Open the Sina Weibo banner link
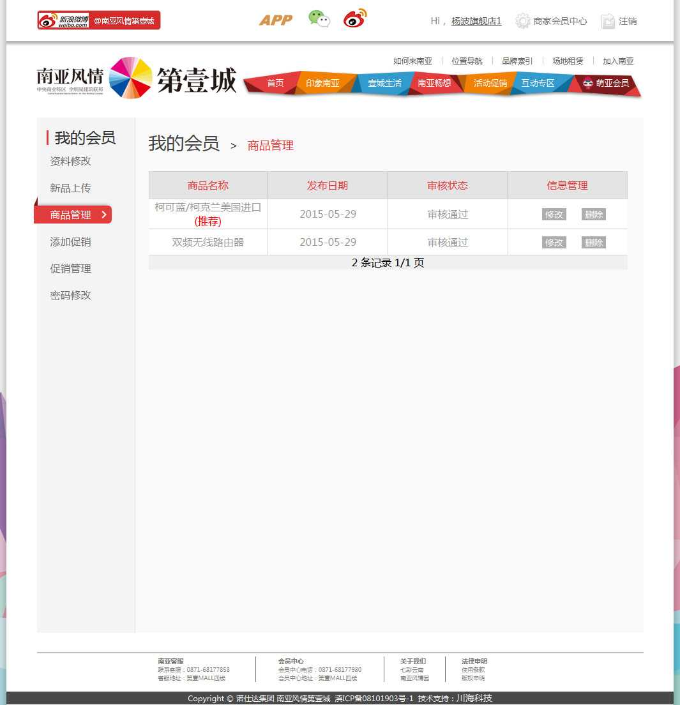680x705 pixels. click(99, 20)
